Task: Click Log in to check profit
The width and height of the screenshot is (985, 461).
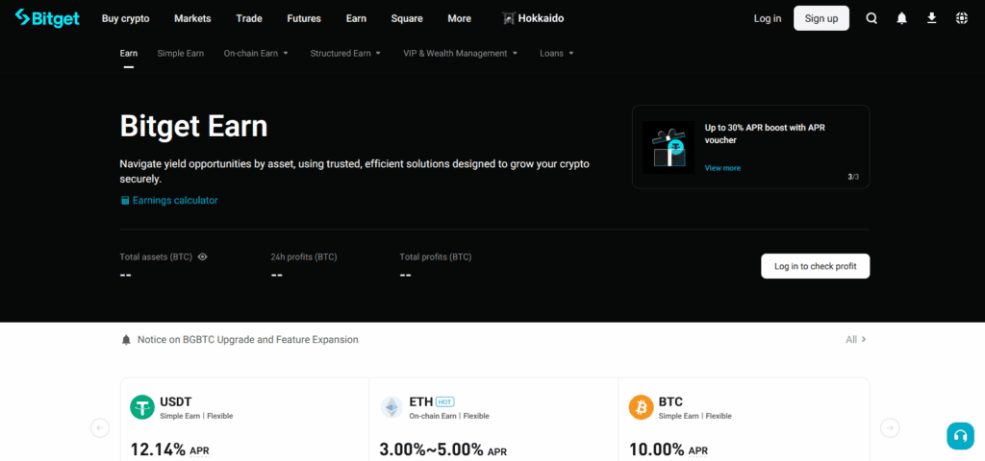Action: click(816, 266)
